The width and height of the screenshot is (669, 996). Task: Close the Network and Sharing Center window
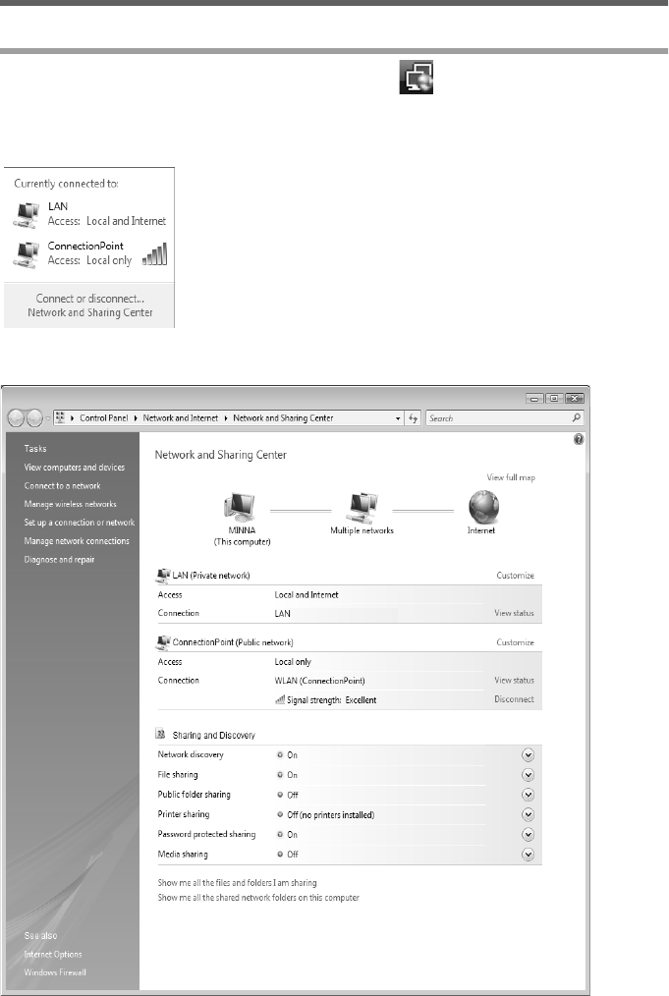pyautogui.click(x=575, y=398)
